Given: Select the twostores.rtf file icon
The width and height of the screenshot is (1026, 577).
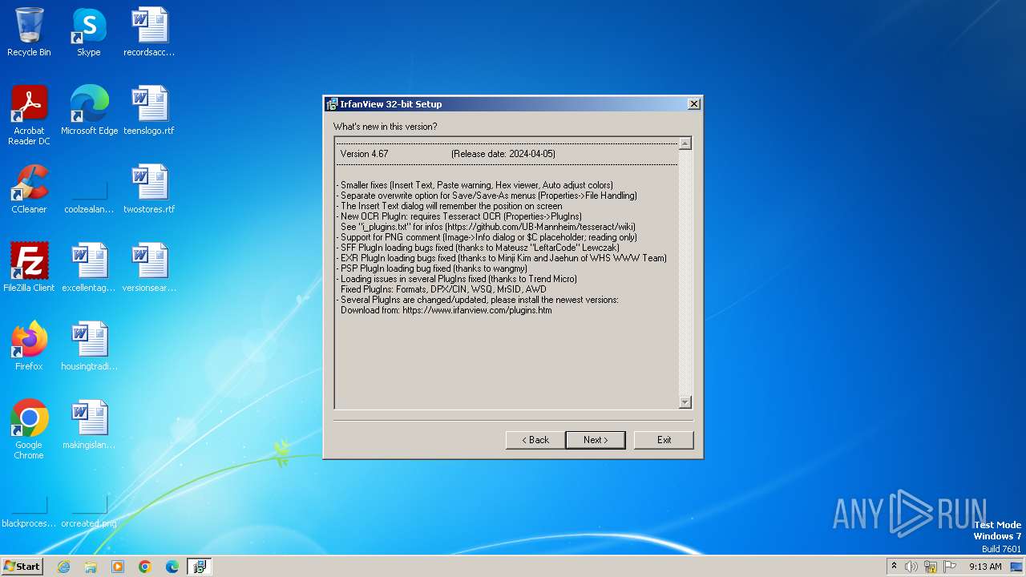Looking at the screenshot, I should click(x=149, y=189).
